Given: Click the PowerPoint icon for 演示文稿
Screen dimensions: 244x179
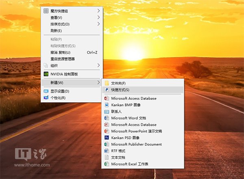Looking at the screenshot, I should pos(107,131).
